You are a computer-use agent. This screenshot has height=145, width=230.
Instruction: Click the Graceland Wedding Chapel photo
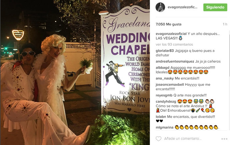[75, 72]
